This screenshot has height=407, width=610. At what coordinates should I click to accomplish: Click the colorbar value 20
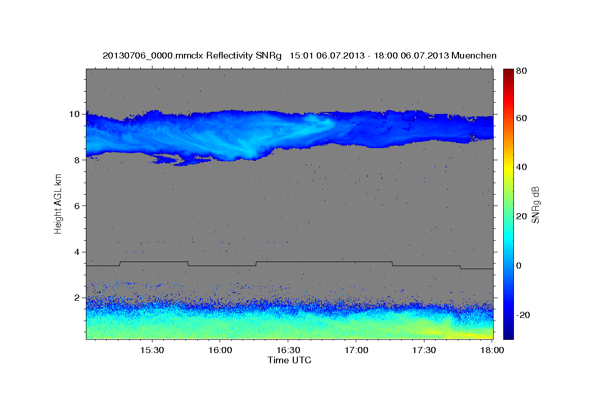pyautogui.click(x=521, y=216)
